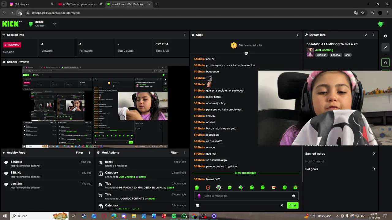Click the Windows Buscar search box

[40, 216]
